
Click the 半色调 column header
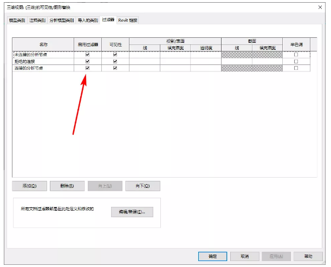(296, 44)
